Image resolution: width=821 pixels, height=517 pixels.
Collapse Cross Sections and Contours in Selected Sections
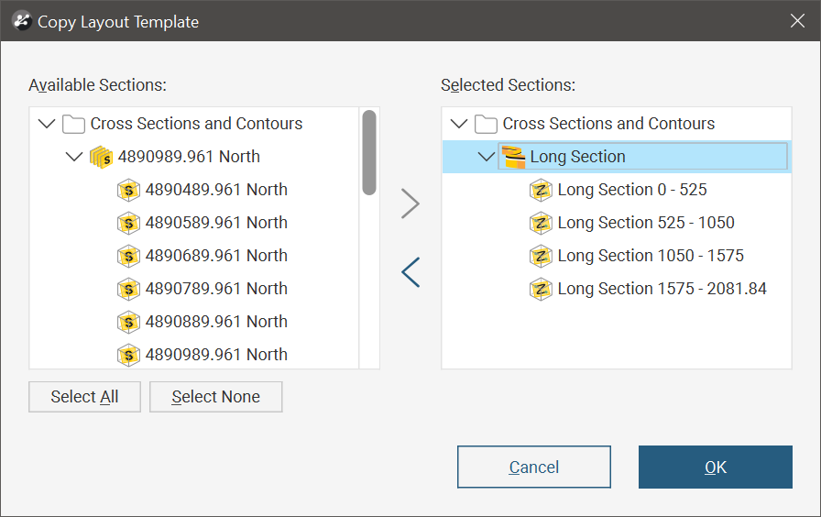(459, 124)
